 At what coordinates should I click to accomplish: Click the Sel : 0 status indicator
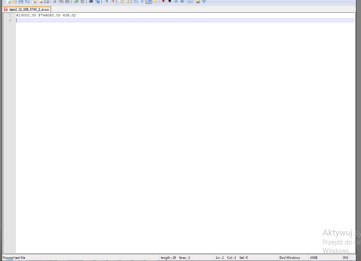point(244,258)
